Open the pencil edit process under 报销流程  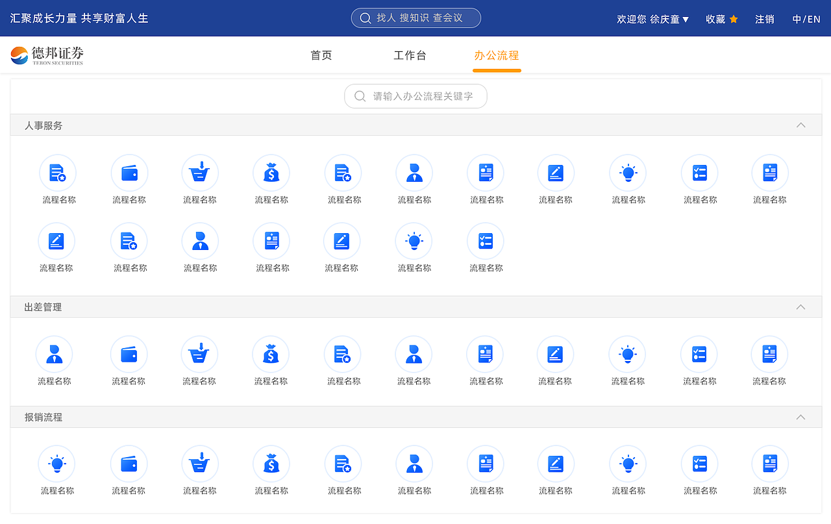[x=556, y=464]
